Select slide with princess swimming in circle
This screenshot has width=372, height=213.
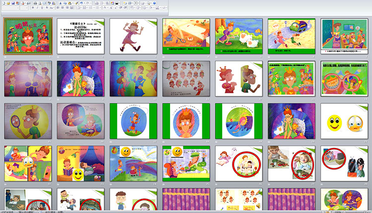click(x=239, y=121)
